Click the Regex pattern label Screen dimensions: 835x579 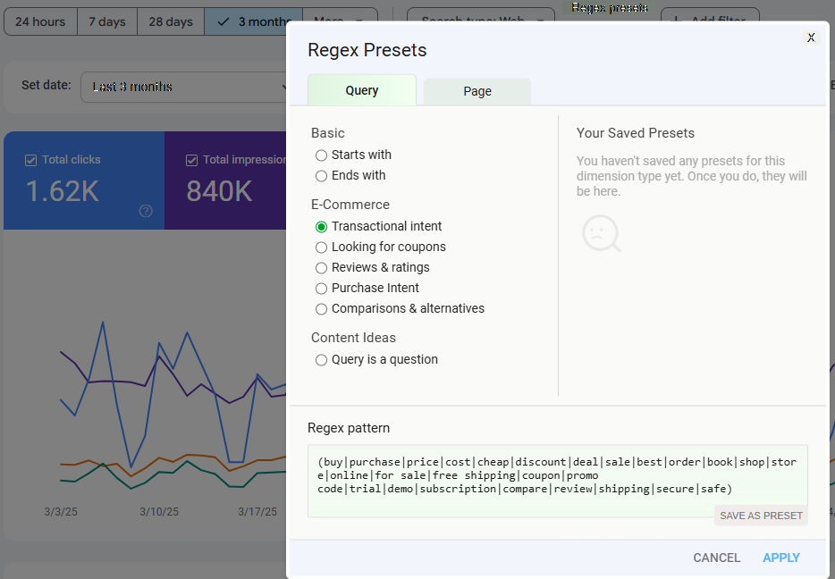tap(349, 428)
